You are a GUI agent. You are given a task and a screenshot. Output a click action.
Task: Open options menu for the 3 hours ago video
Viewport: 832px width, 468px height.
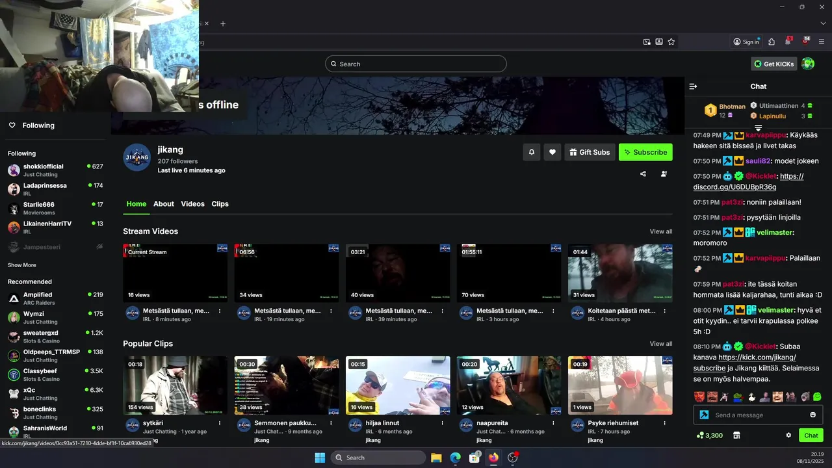pyautogui.click(x=553, y=311)
